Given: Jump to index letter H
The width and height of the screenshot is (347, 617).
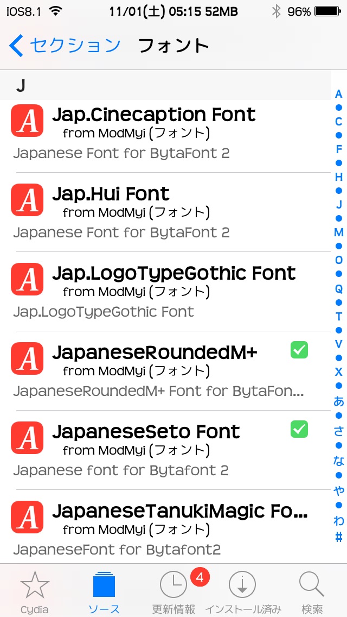Looking at the screenshot, I should coord(338,177).
